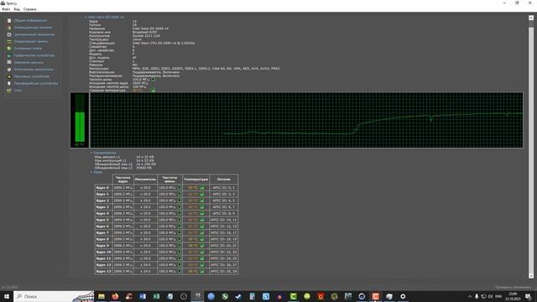Image resolution: width=537 pixels, height=302 pixels.
Task: Collapse the Intel Xeon E5-2680 v4 tree node
Action: (86, 17)
